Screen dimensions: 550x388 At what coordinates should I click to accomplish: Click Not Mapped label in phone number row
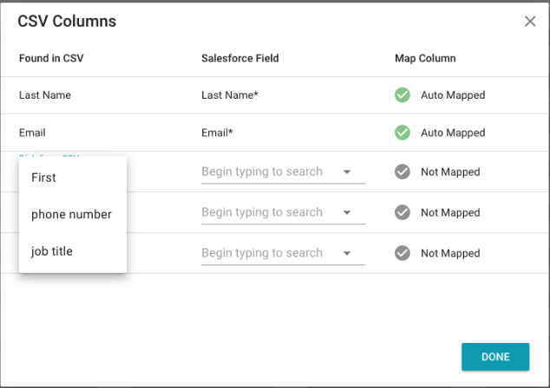point(450,212)
